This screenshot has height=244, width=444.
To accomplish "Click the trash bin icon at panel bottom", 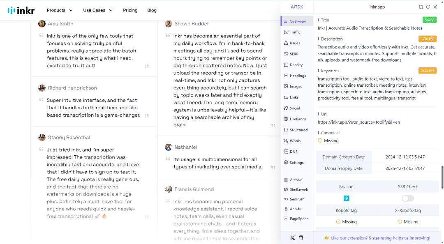I will pos(301,238).
